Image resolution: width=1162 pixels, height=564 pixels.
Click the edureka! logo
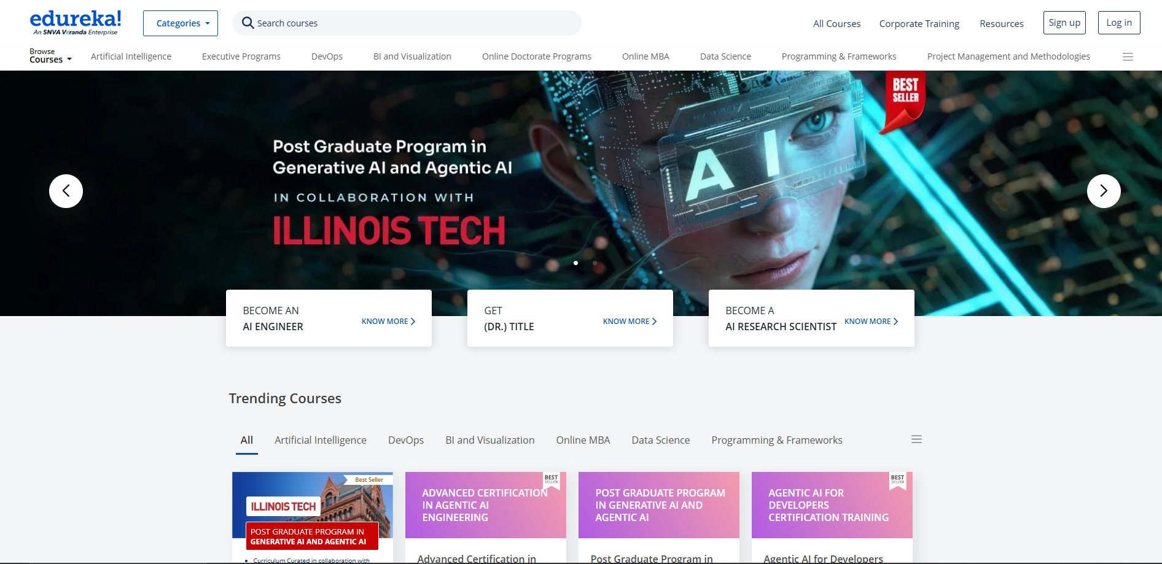[x=76, y=23]
